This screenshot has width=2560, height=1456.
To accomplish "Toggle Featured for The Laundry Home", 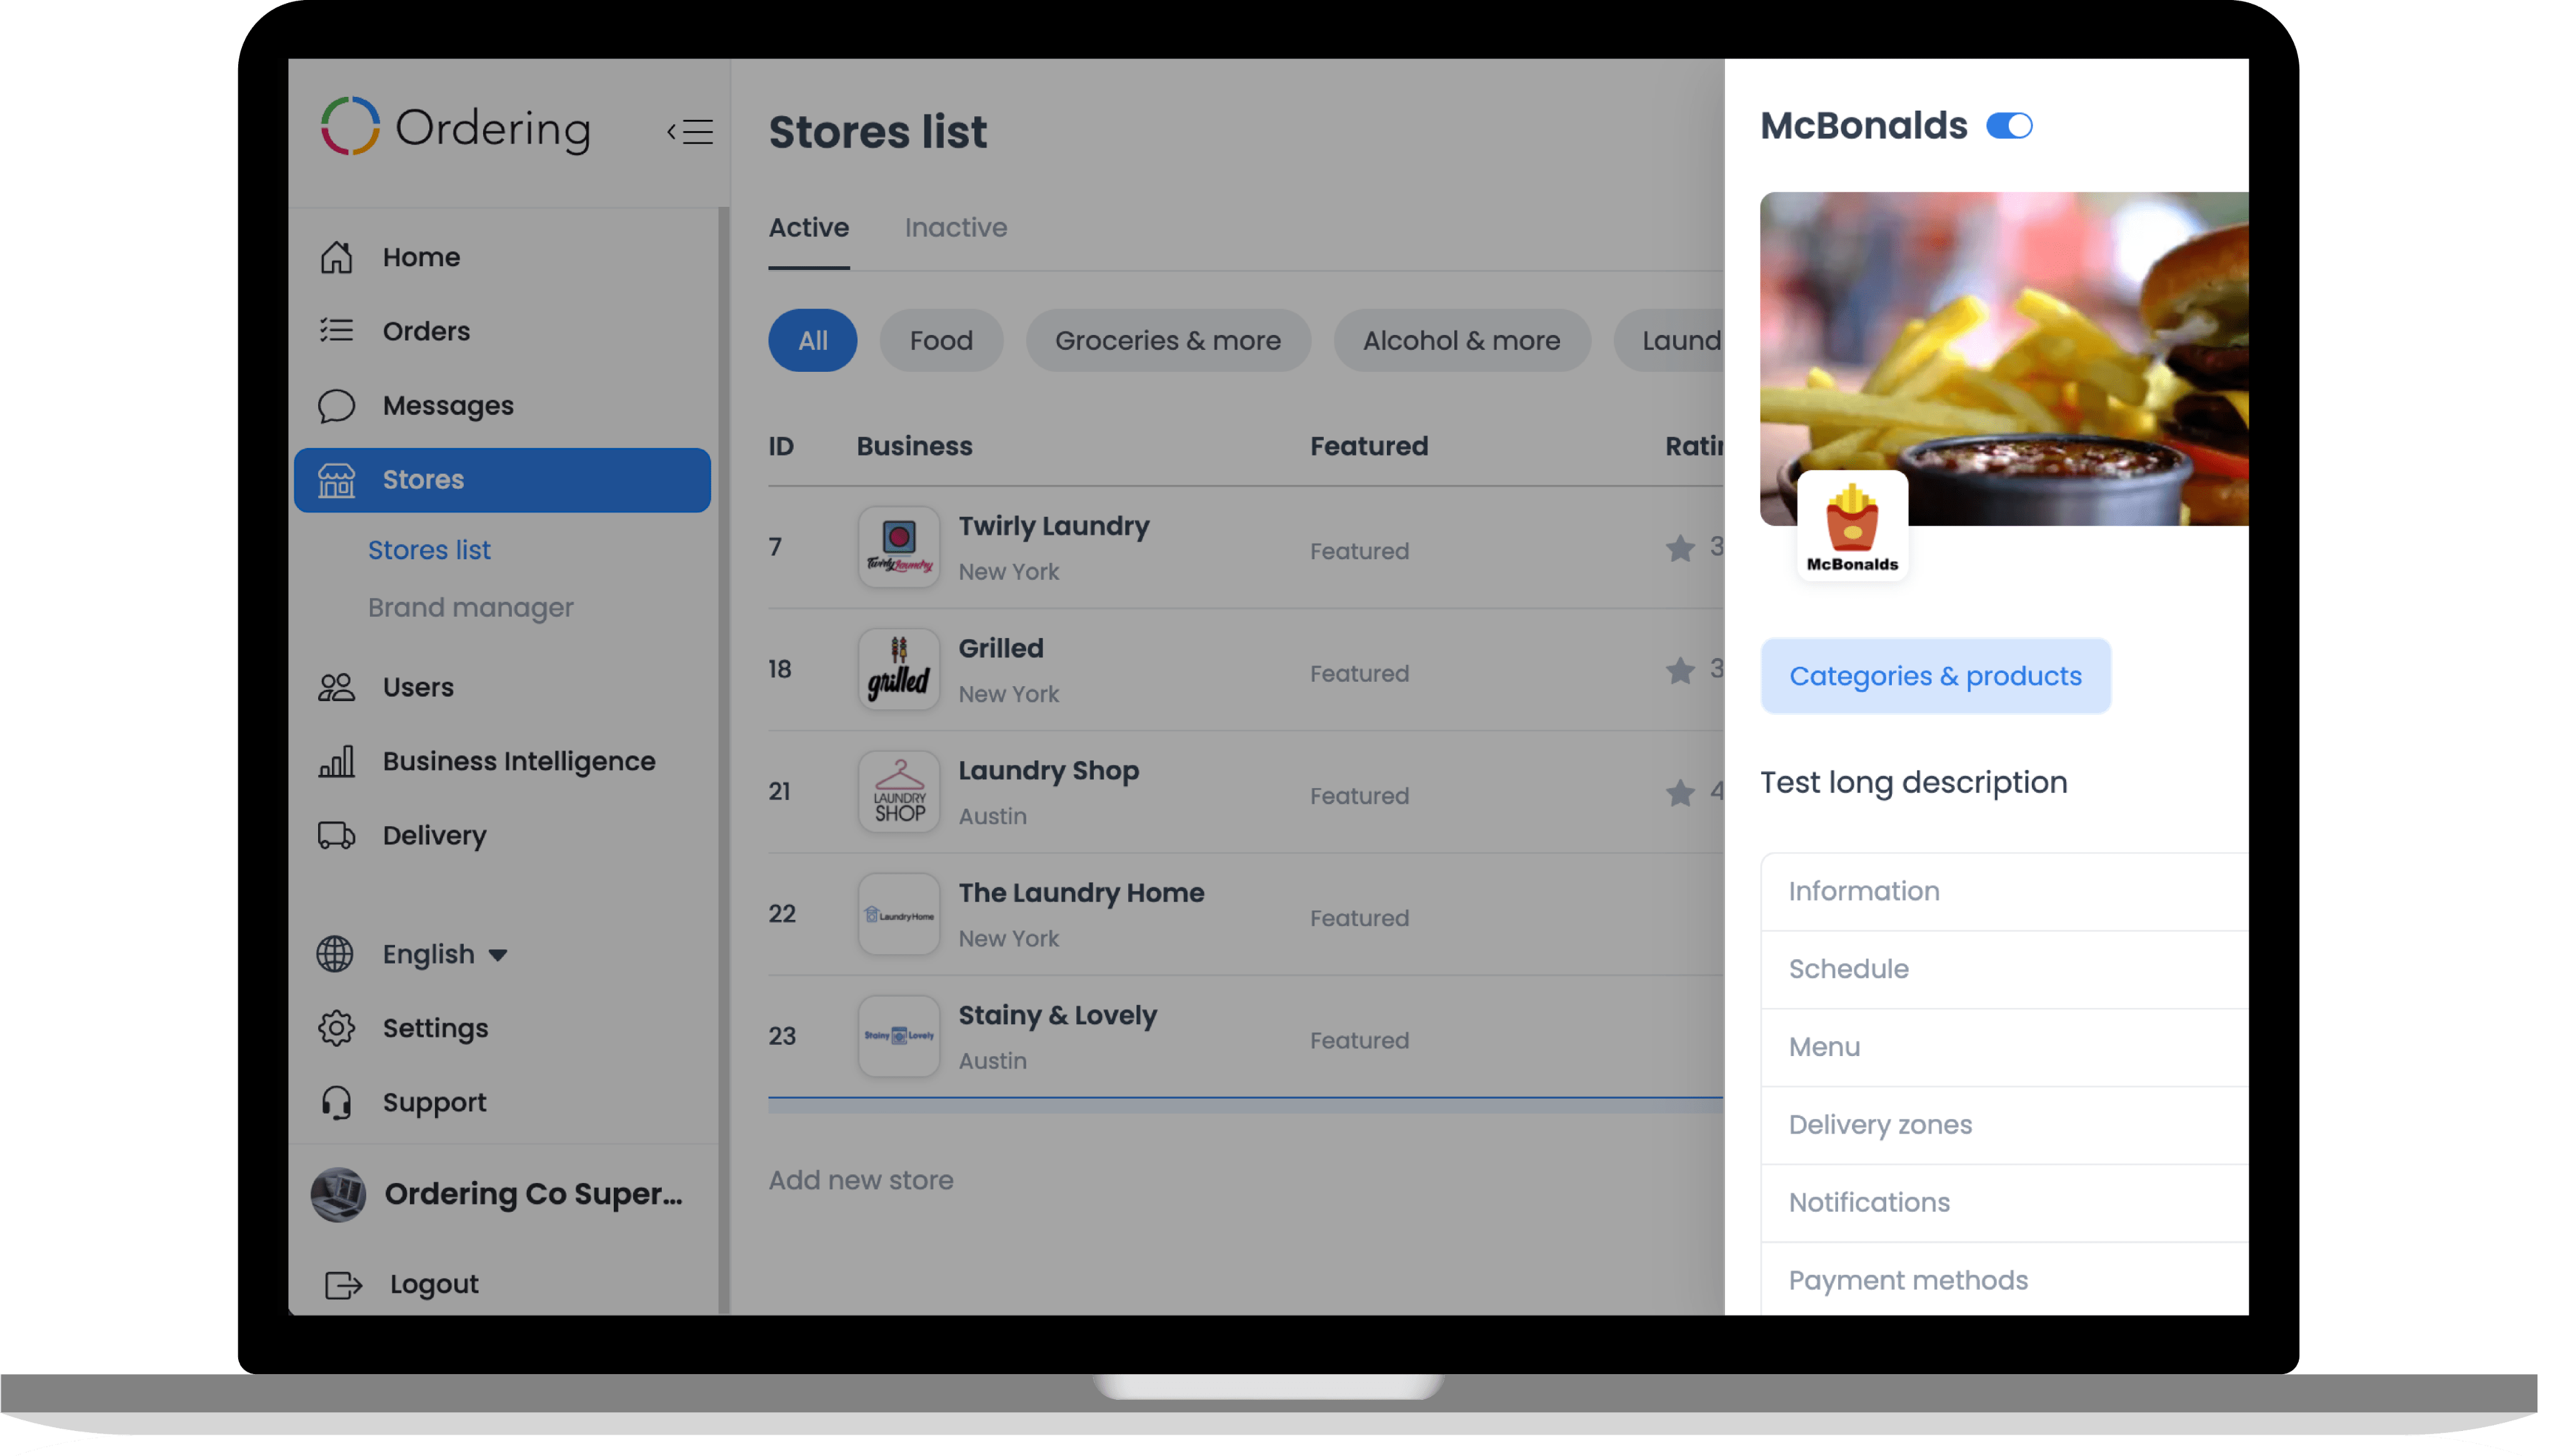I will 1359,918.
